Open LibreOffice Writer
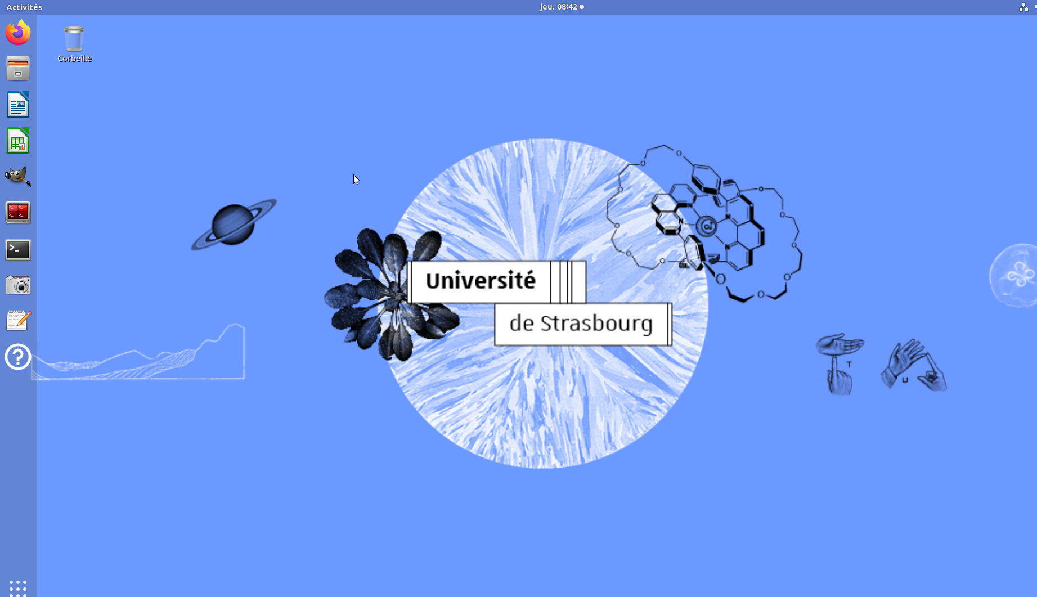This screenshot has width=1037, height=597. (18, 105)
